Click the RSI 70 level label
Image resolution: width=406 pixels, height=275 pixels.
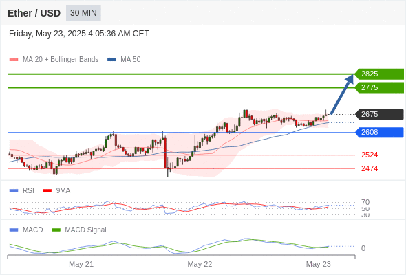pos(365,202)
